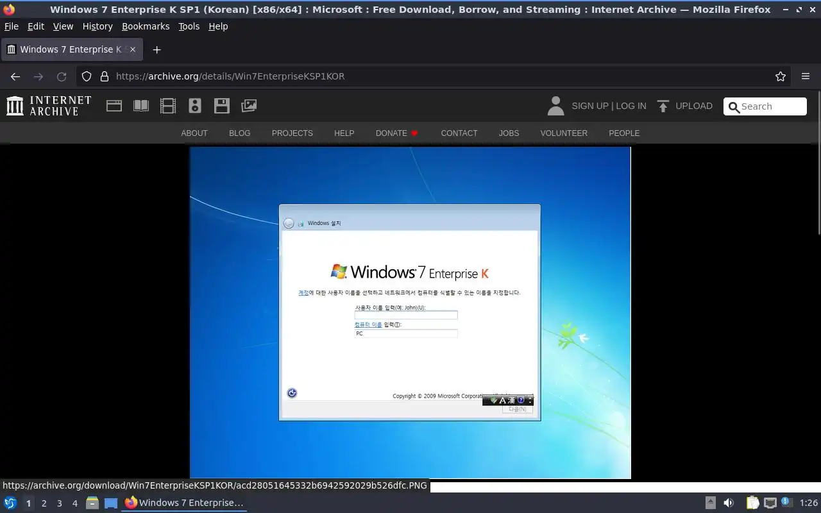Open the Software floppy disk icon
The width and height of the screenshot is (821, 513).
tap(222, 106)
